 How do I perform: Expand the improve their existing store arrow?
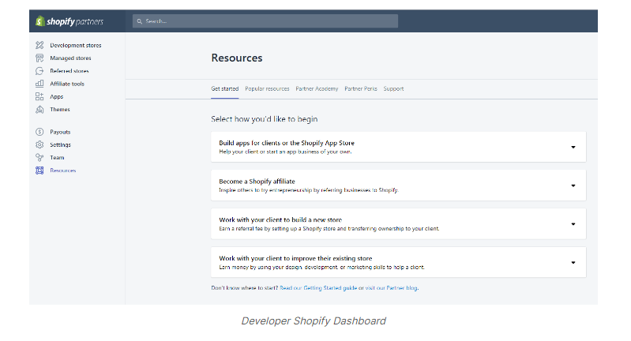[x=573, y=263]
